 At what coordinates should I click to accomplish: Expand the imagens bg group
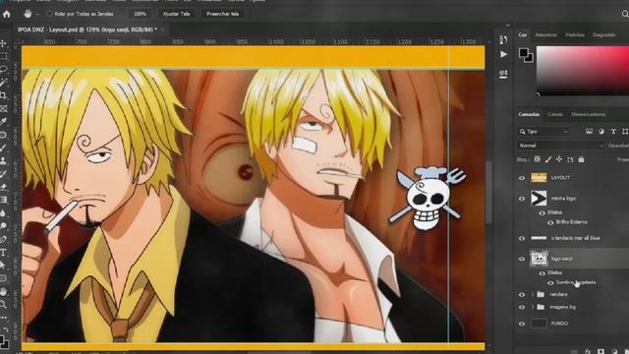(x=533, y=308)
